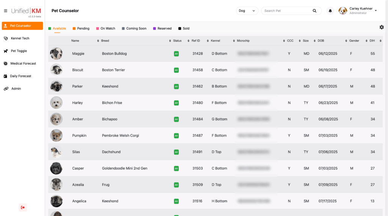Click Biscuit's AV status badge

(x=176, y=70)
